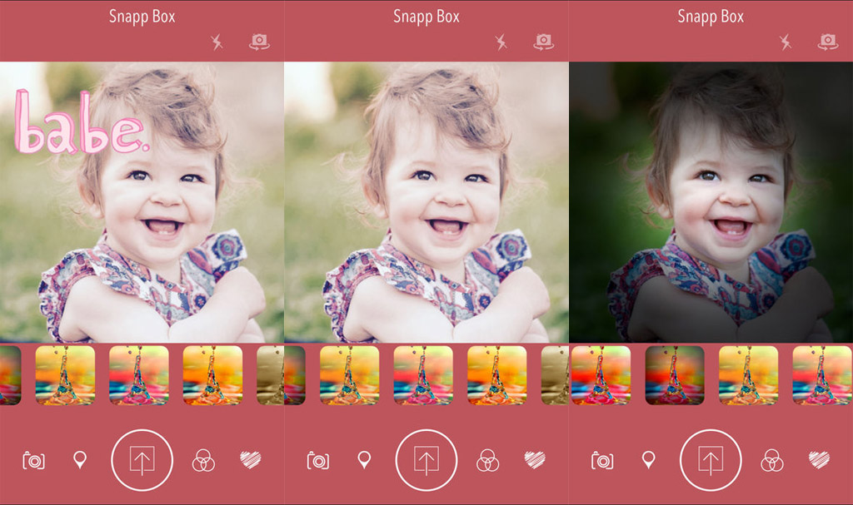Open filters circles icon on "babe." screen

coord(203,460)
